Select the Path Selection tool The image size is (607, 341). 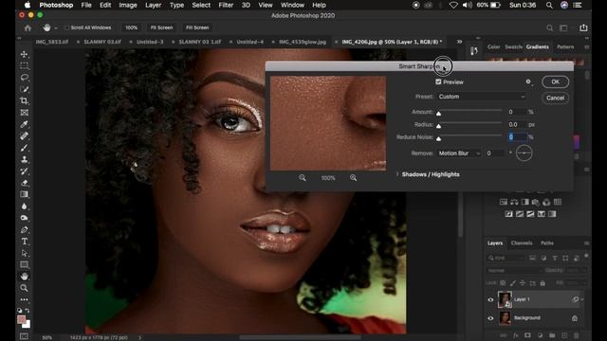(x=24, y=253)
